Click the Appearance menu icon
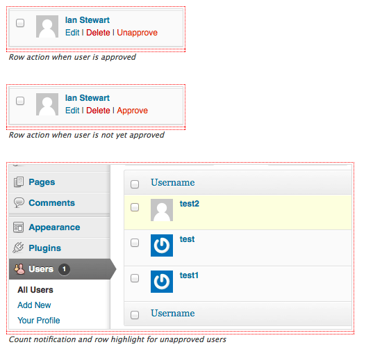Viewport: 373px width, 347px height. point(19,227)
